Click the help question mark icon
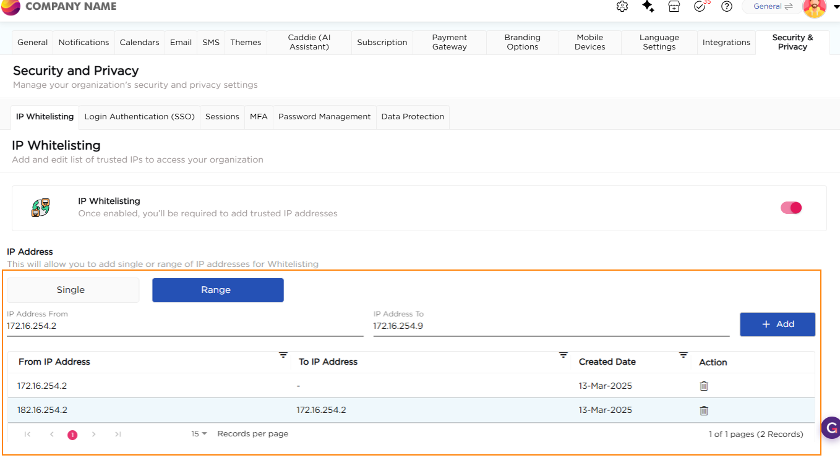840x458 pixels. click(x=727, y=7)
